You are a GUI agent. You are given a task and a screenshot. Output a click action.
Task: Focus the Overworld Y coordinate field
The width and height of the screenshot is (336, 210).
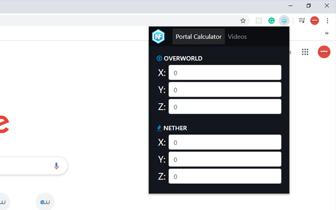click(x=225, y=90)
